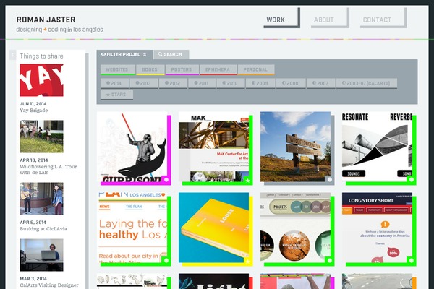The width and height of the screenshot is (434, 289).
Task: Open the Plan for a healthy Los Angeles project
Action: (x=132, y=228)
